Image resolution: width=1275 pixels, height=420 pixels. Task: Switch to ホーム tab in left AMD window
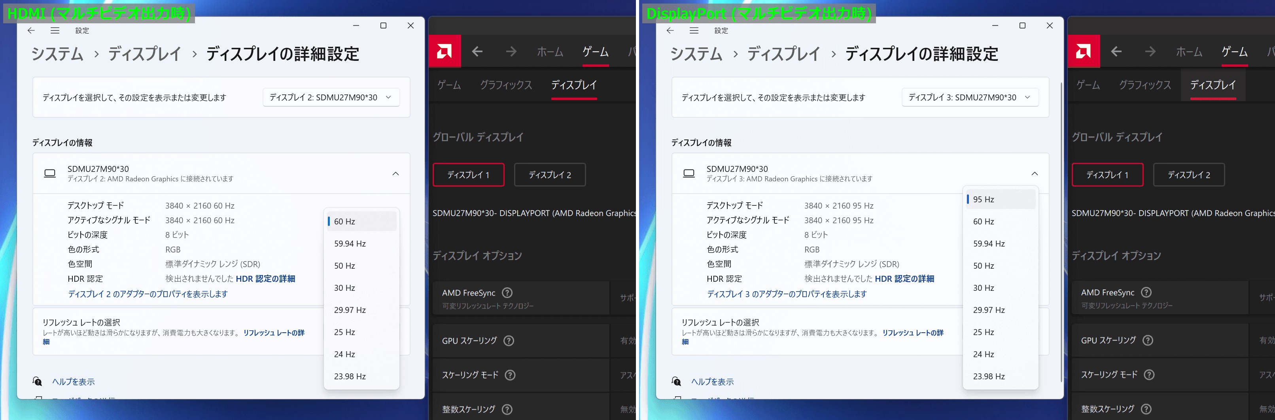pos(550,51)
